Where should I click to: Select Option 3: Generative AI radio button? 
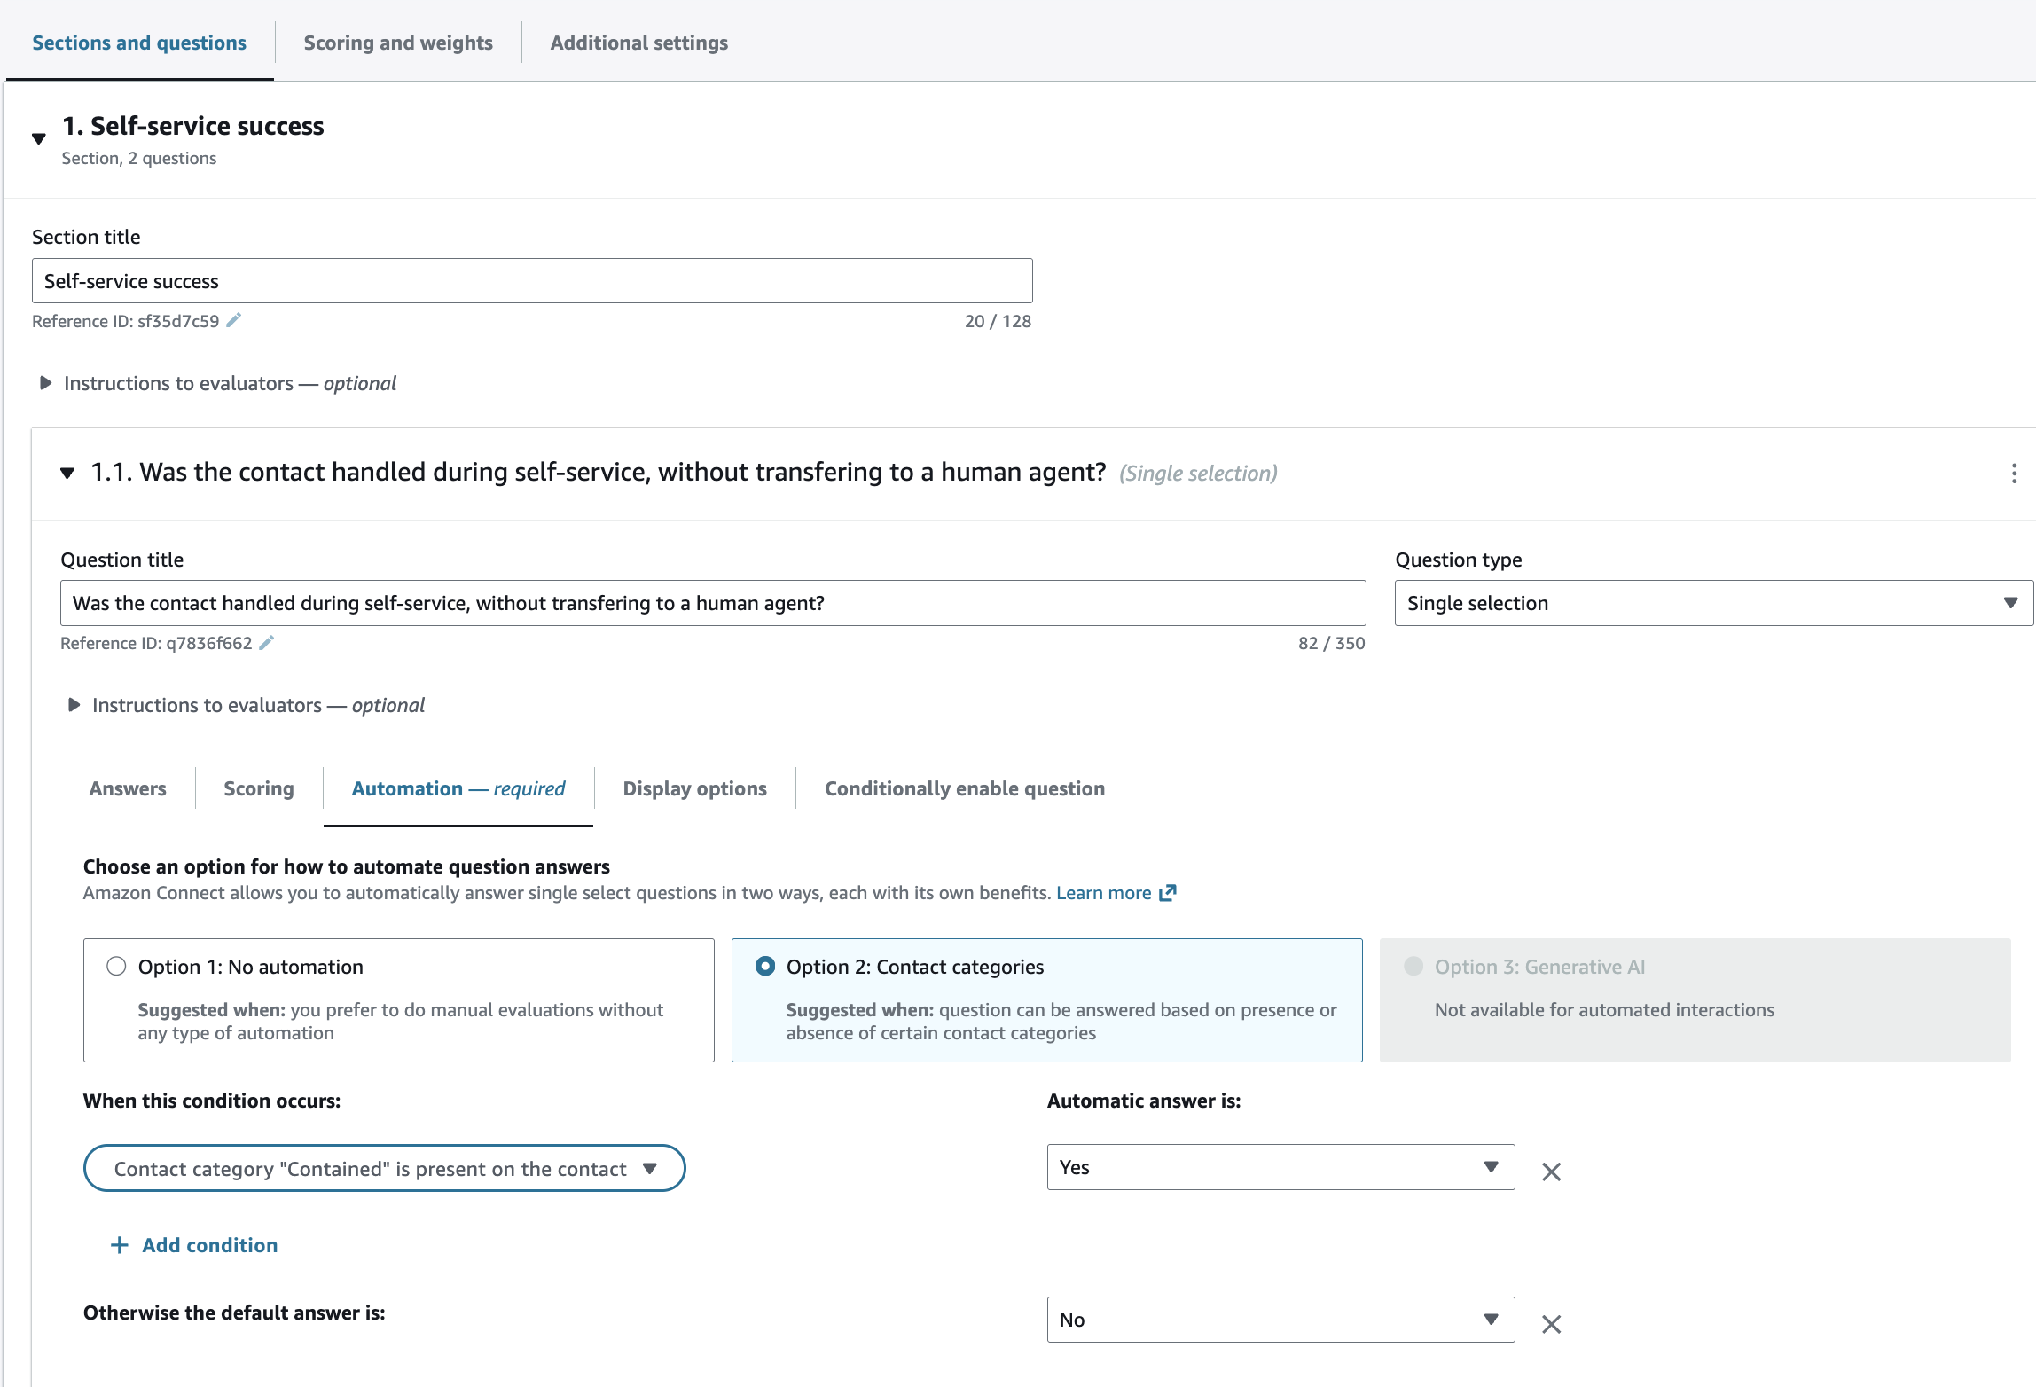coord(1413,966)
